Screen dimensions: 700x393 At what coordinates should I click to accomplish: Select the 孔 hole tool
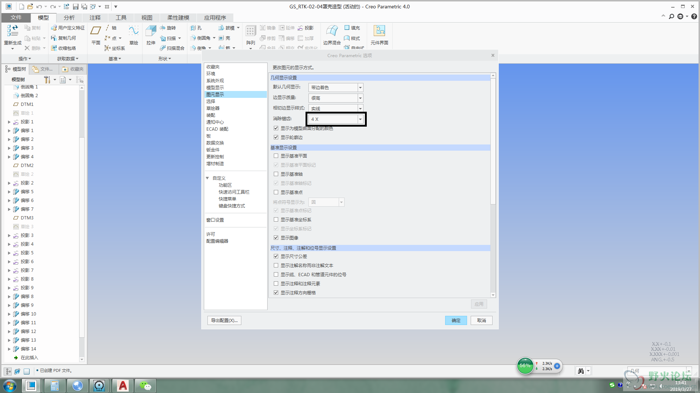196,28
